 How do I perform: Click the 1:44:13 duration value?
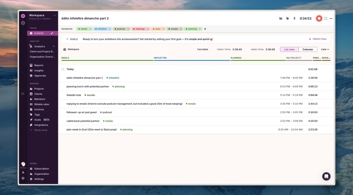pyautogui.click(x=313, y=104)
